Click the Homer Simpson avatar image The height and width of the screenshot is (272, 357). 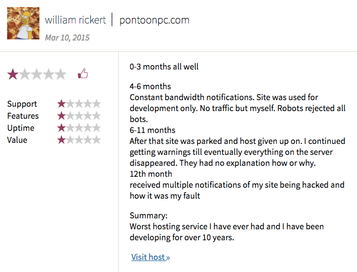(x=23, y=23)
